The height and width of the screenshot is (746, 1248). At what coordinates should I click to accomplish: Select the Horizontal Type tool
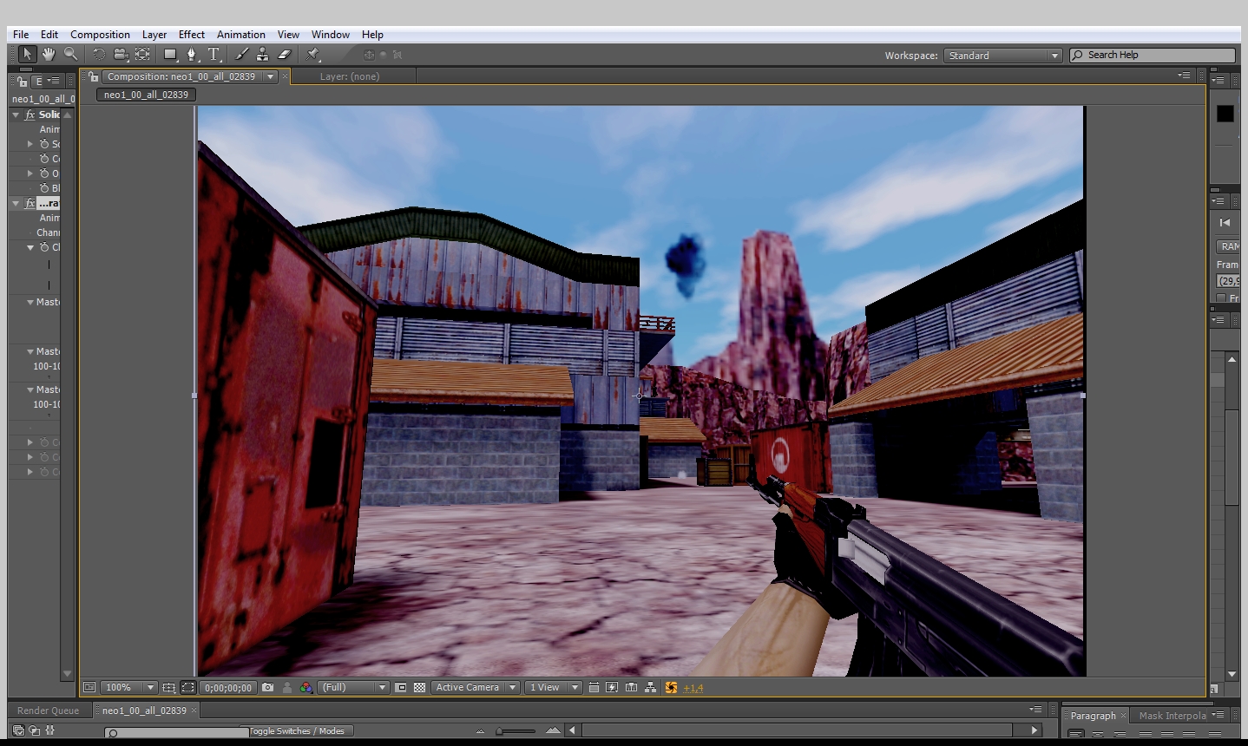214,54
